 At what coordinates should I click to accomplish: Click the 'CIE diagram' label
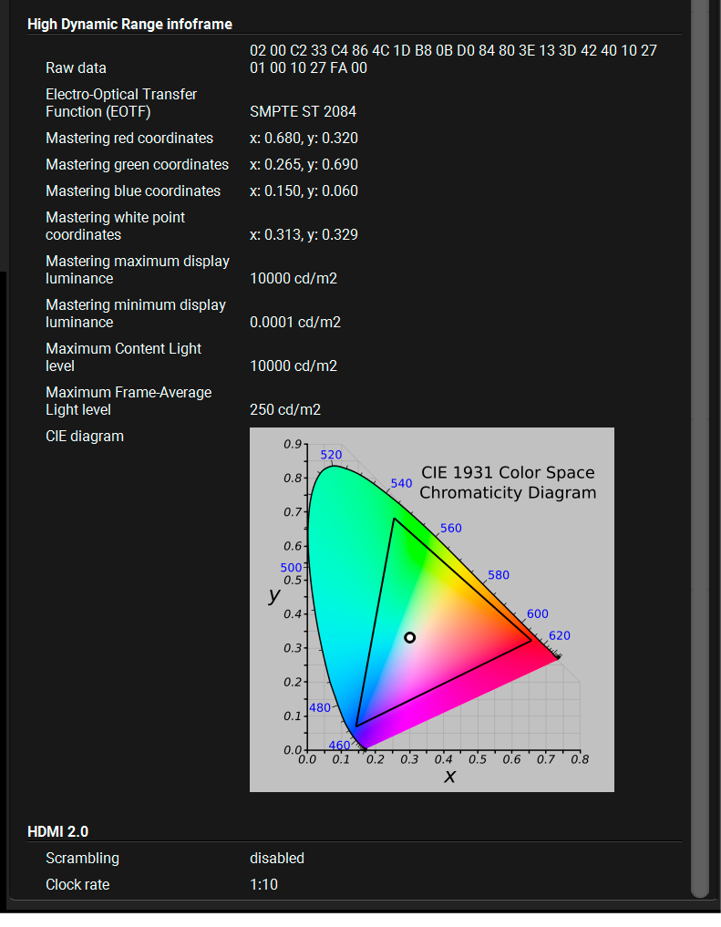[85, 437]
